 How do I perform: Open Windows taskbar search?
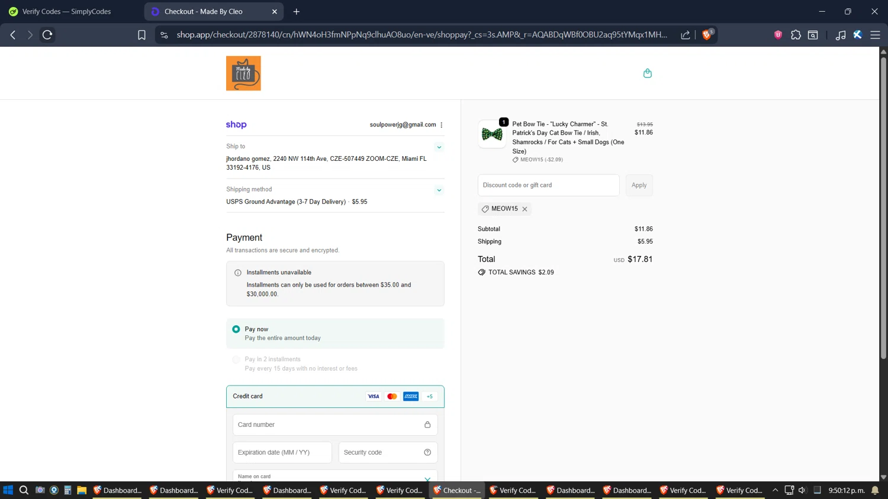[24, 490]
